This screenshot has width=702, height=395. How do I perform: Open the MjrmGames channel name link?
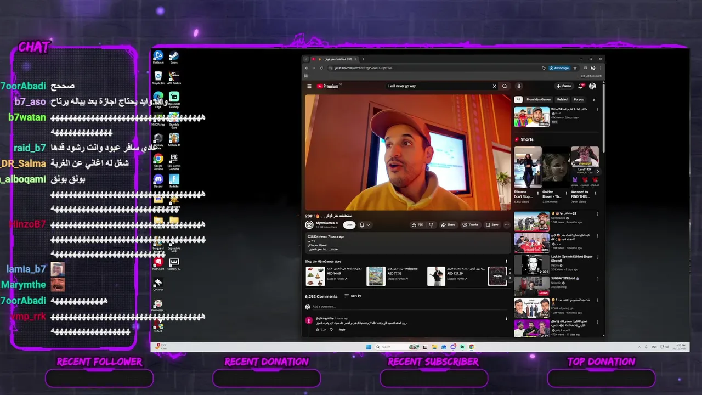[x=326, y=223]
